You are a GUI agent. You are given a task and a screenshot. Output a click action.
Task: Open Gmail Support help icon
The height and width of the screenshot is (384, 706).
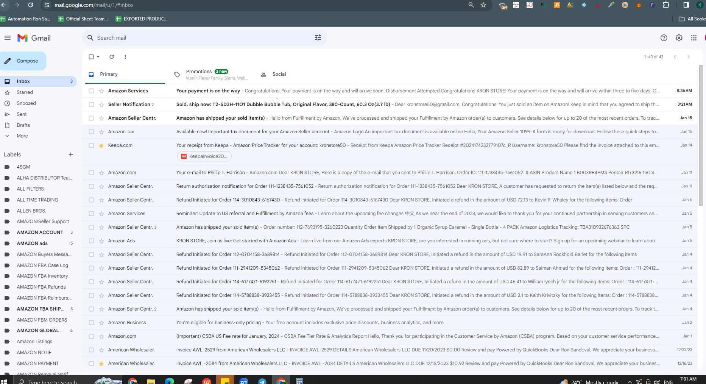coord(664,38)
